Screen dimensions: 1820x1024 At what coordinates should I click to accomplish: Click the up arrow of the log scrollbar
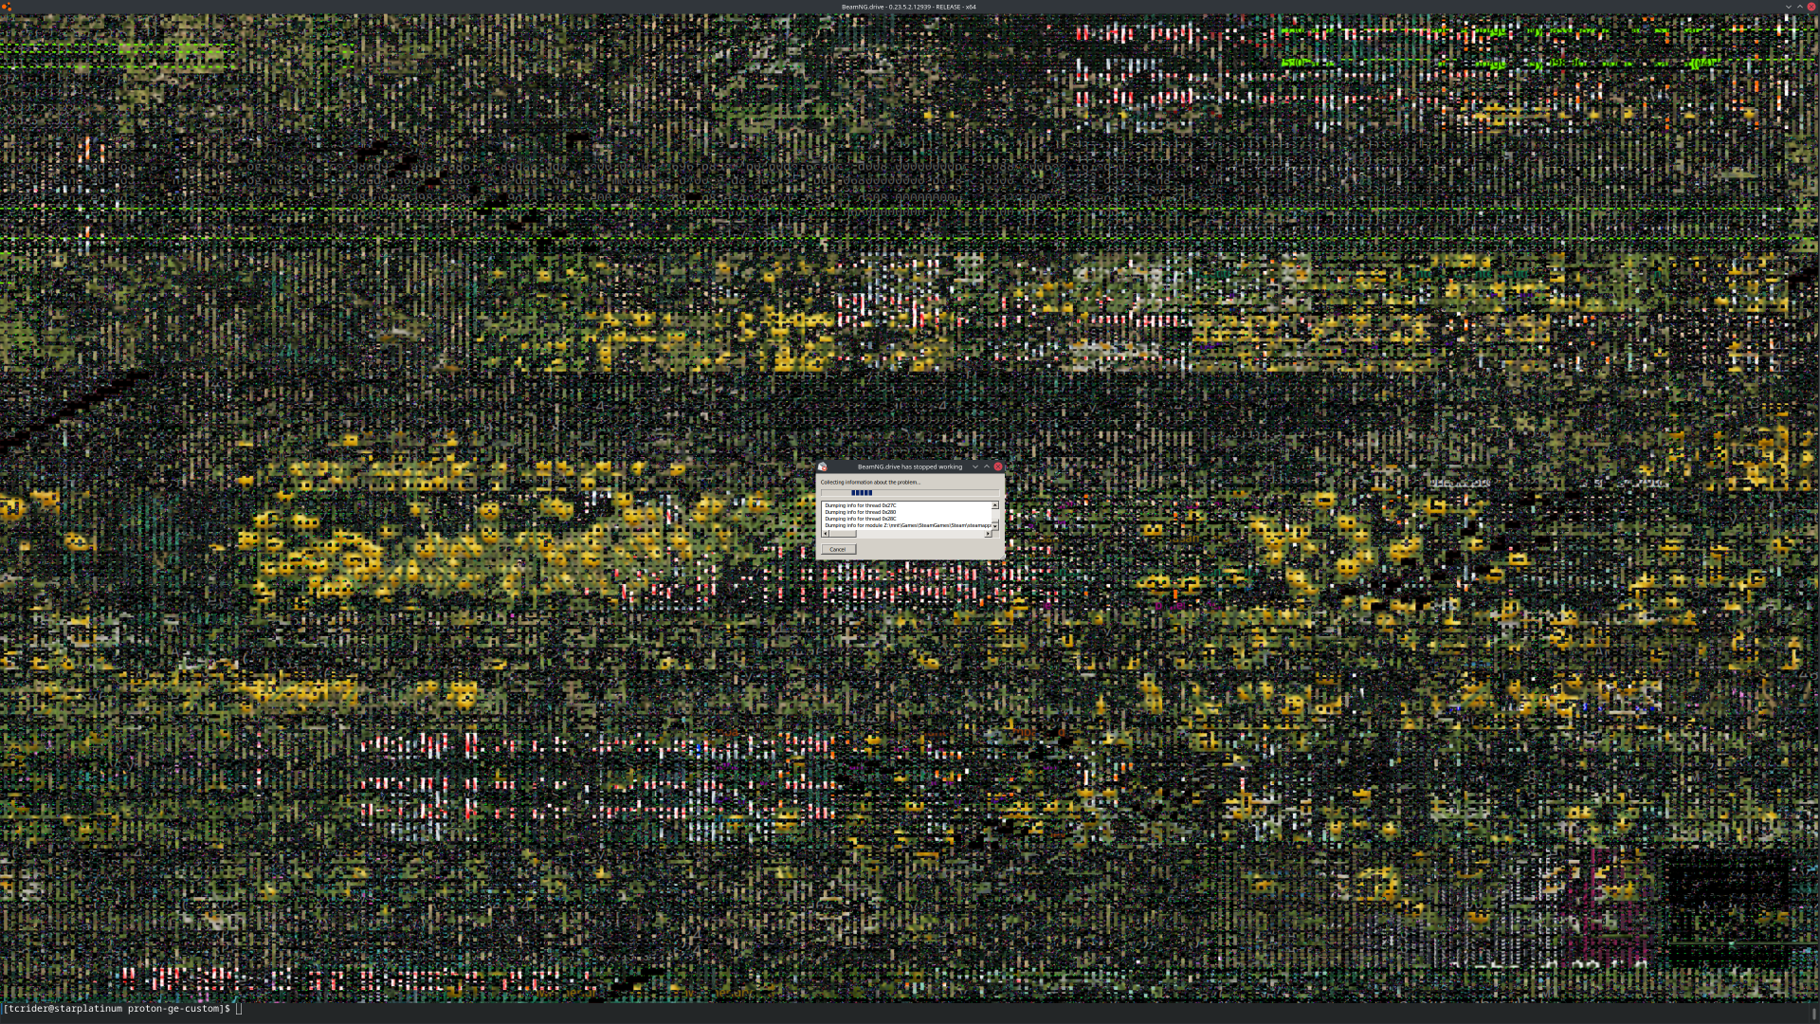pyautogui.click(x=995, y=505)
